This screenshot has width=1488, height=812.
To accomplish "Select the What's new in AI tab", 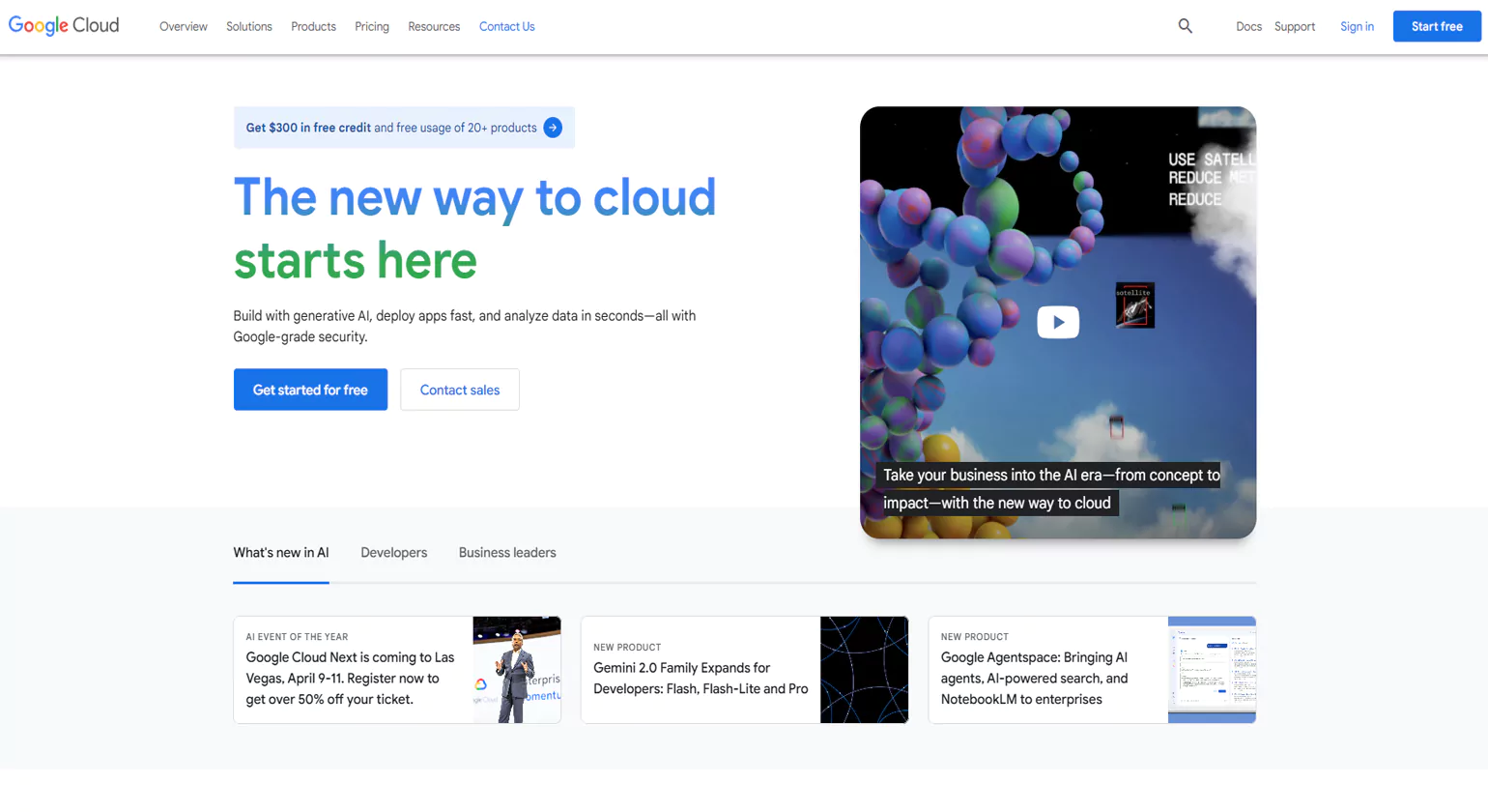I will 281,552.
